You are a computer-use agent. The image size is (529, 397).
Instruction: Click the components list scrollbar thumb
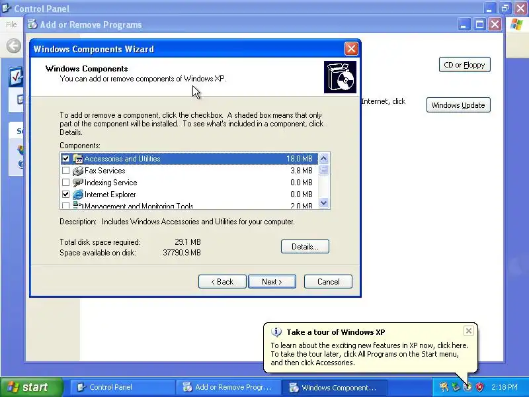324,169
